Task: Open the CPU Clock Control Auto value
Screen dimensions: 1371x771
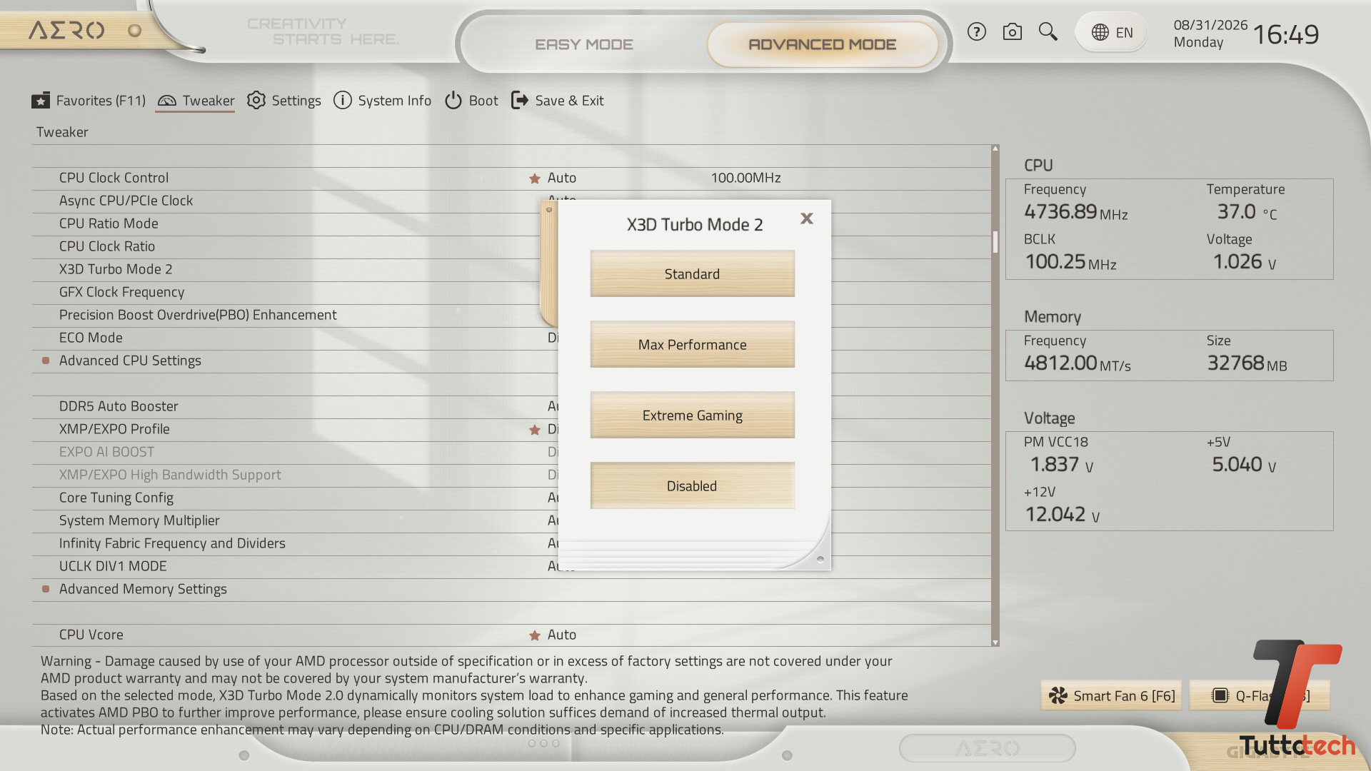Action: 562,178
